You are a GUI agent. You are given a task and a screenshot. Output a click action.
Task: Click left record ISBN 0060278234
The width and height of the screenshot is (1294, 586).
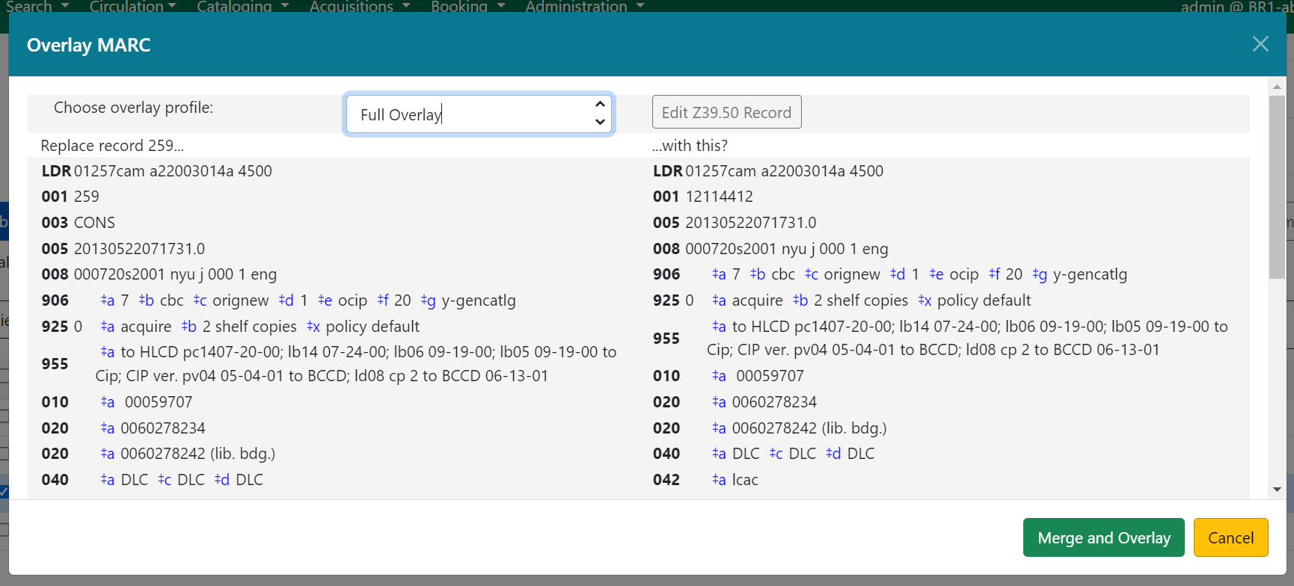pos(162,428)
